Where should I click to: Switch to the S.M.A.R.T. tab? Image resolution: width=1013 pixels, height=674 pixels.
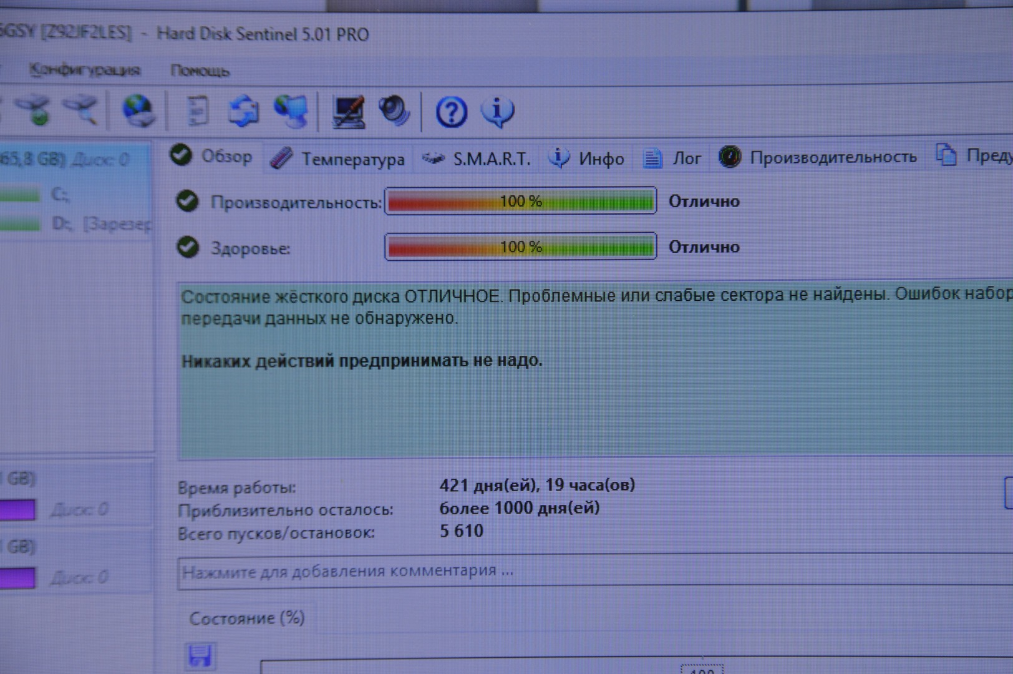(x=477, y=159)
